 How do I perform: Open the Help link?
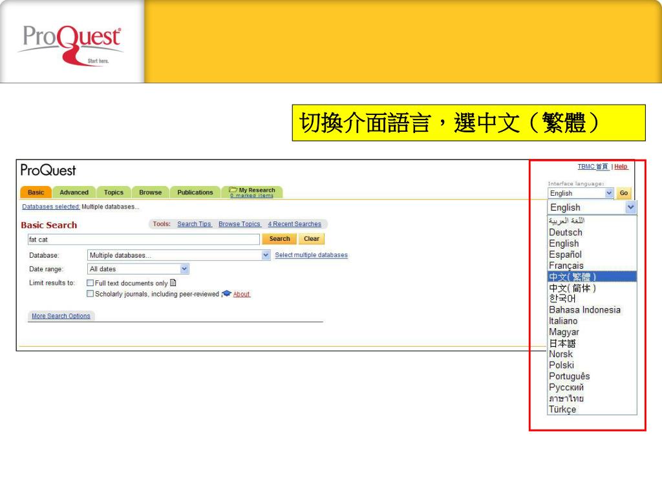(x=621, y=167)
